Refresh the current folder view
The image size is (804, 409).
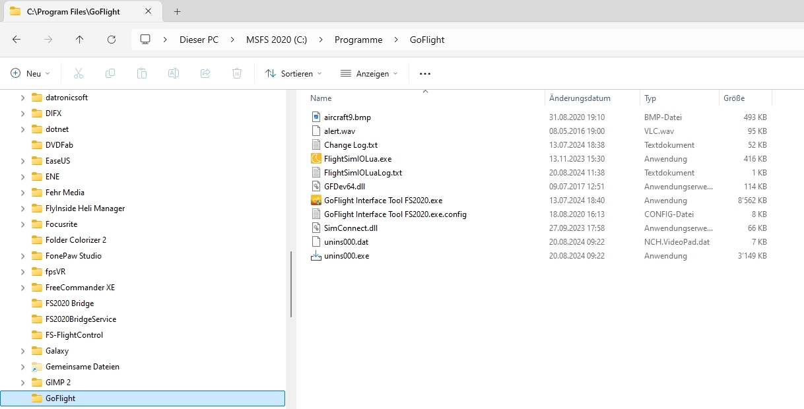(112, 40)
